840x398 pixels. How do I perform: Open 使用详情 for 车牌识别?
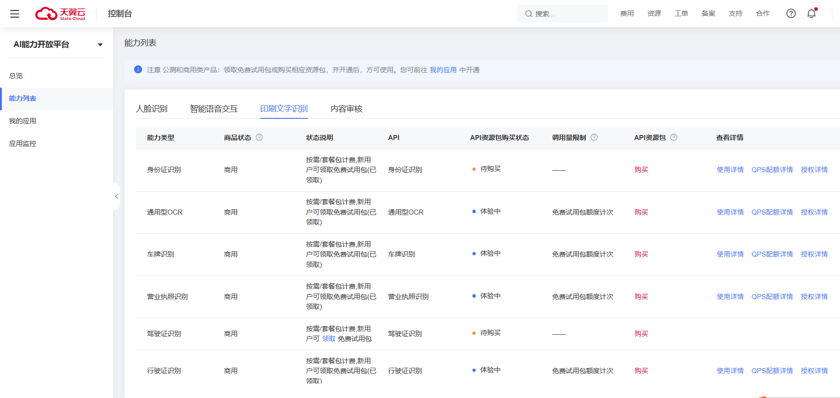coord(730,254)
